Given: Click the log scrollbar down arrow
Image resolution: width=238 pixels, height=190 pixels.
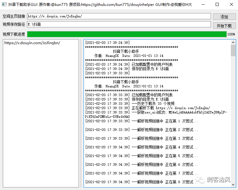Looking at the screenshot, I should click(233, 185).
